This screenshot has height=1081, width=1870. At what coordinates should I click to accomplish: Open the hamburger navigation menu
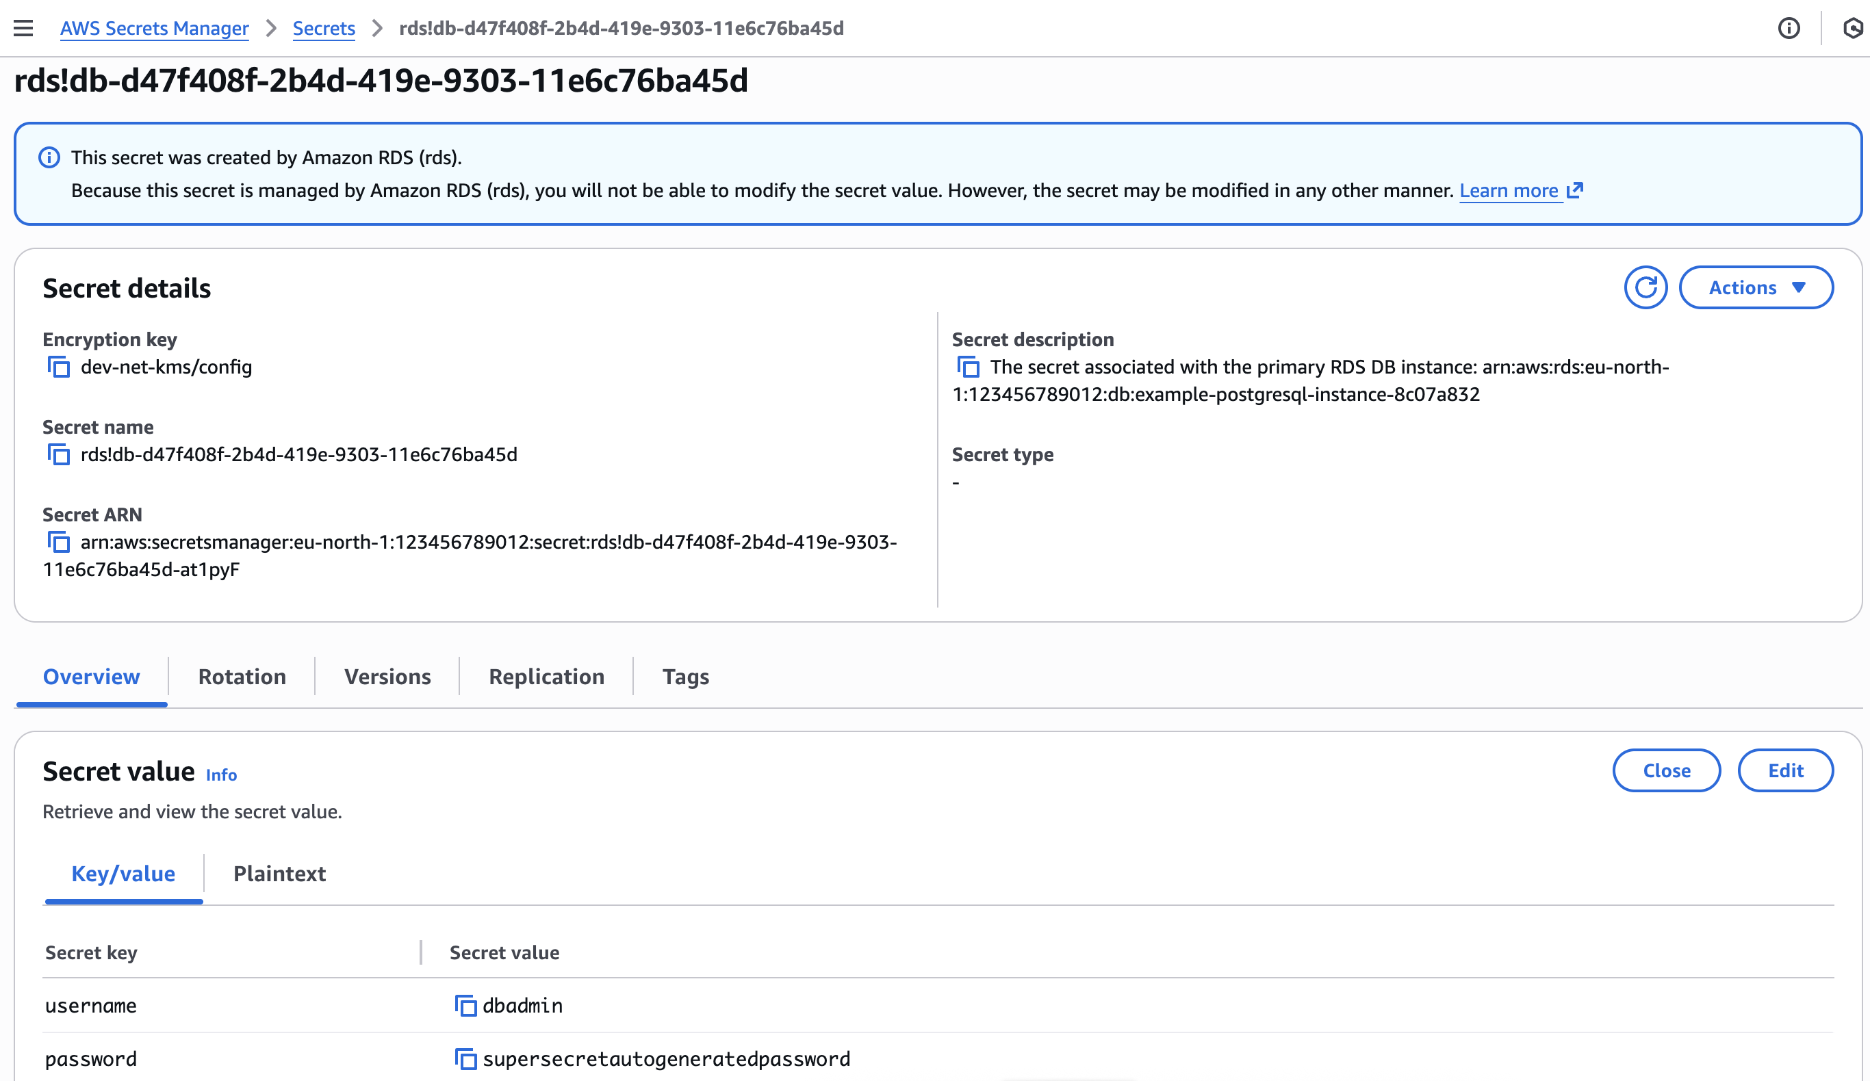(24, 28)
